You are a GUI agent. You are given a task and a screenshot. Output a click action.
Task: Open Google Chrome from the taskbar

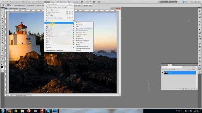(16, 111)
